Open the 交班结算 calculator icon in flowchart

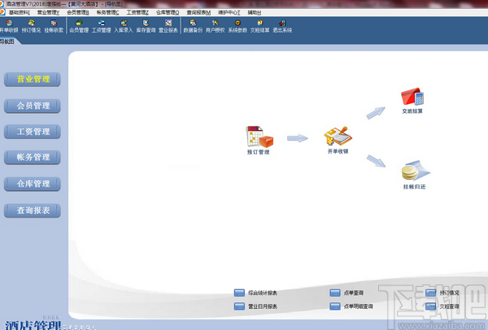point(412,101)
